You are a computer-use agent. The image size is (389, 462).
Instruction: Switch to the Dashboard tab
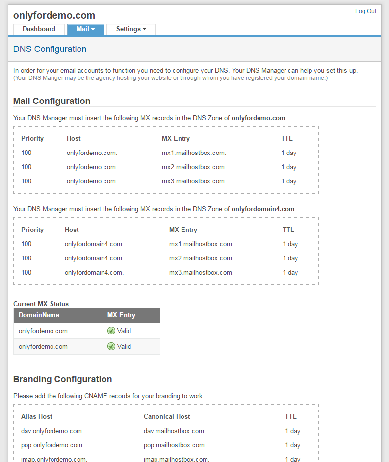(39, 29)
